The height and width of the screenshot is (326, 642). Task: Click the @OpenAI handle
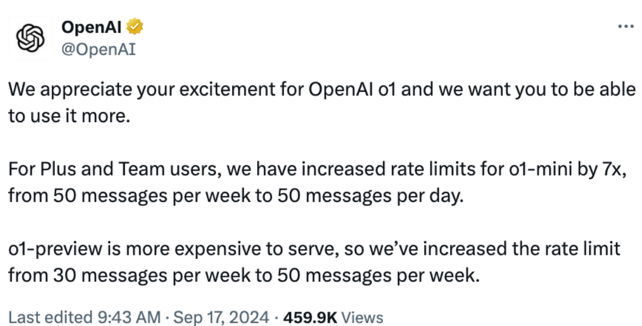(x=98, y=49)
